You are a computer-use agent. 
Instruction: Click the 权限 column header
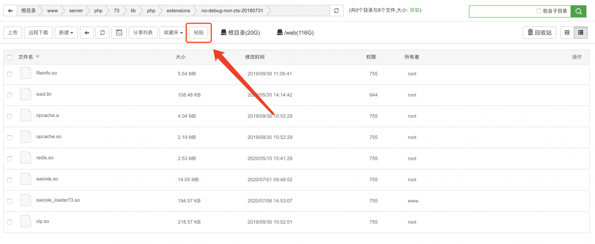pos(371,57)
